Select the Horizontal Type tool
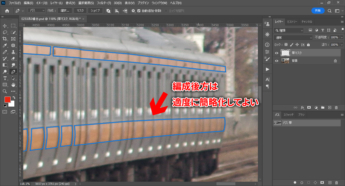 5,78
